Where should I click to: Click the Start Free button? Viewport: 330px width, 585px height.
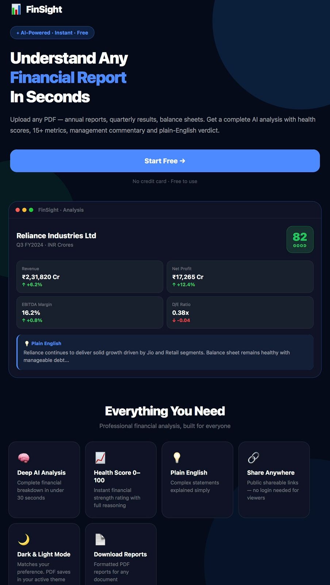coord(165,161)
